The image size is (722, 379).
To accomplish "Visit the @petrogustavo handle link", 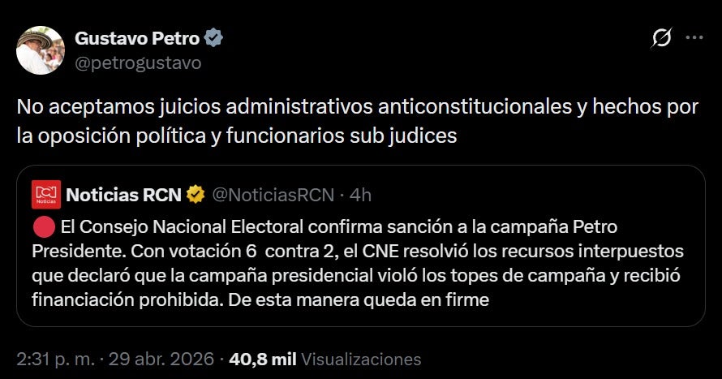I will tap(138, 62).
